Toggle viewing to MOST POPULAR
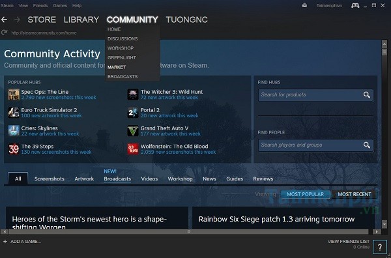This screenshot has height=258, width=391. [306, 194]
